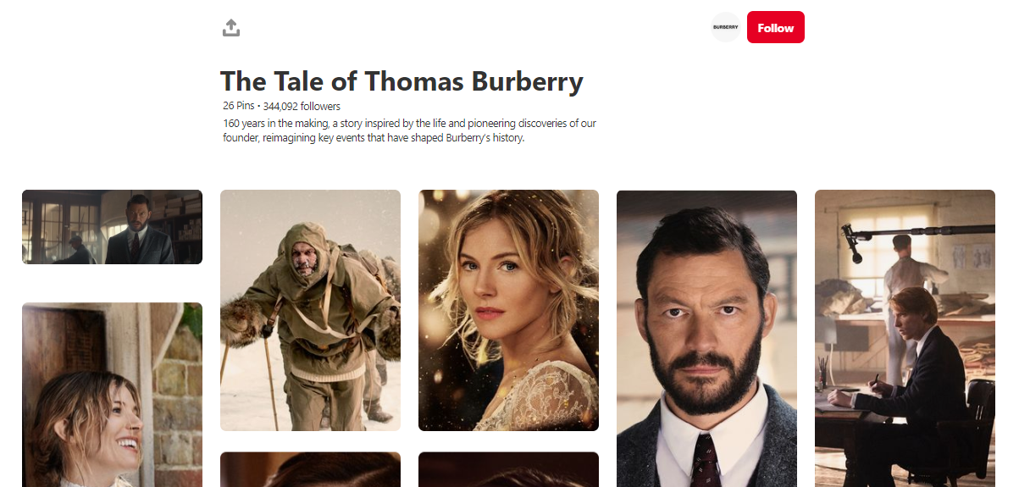Screen dimensions: 1019x487
Task: Click the 26 Pins count
Action: (238, 106)
